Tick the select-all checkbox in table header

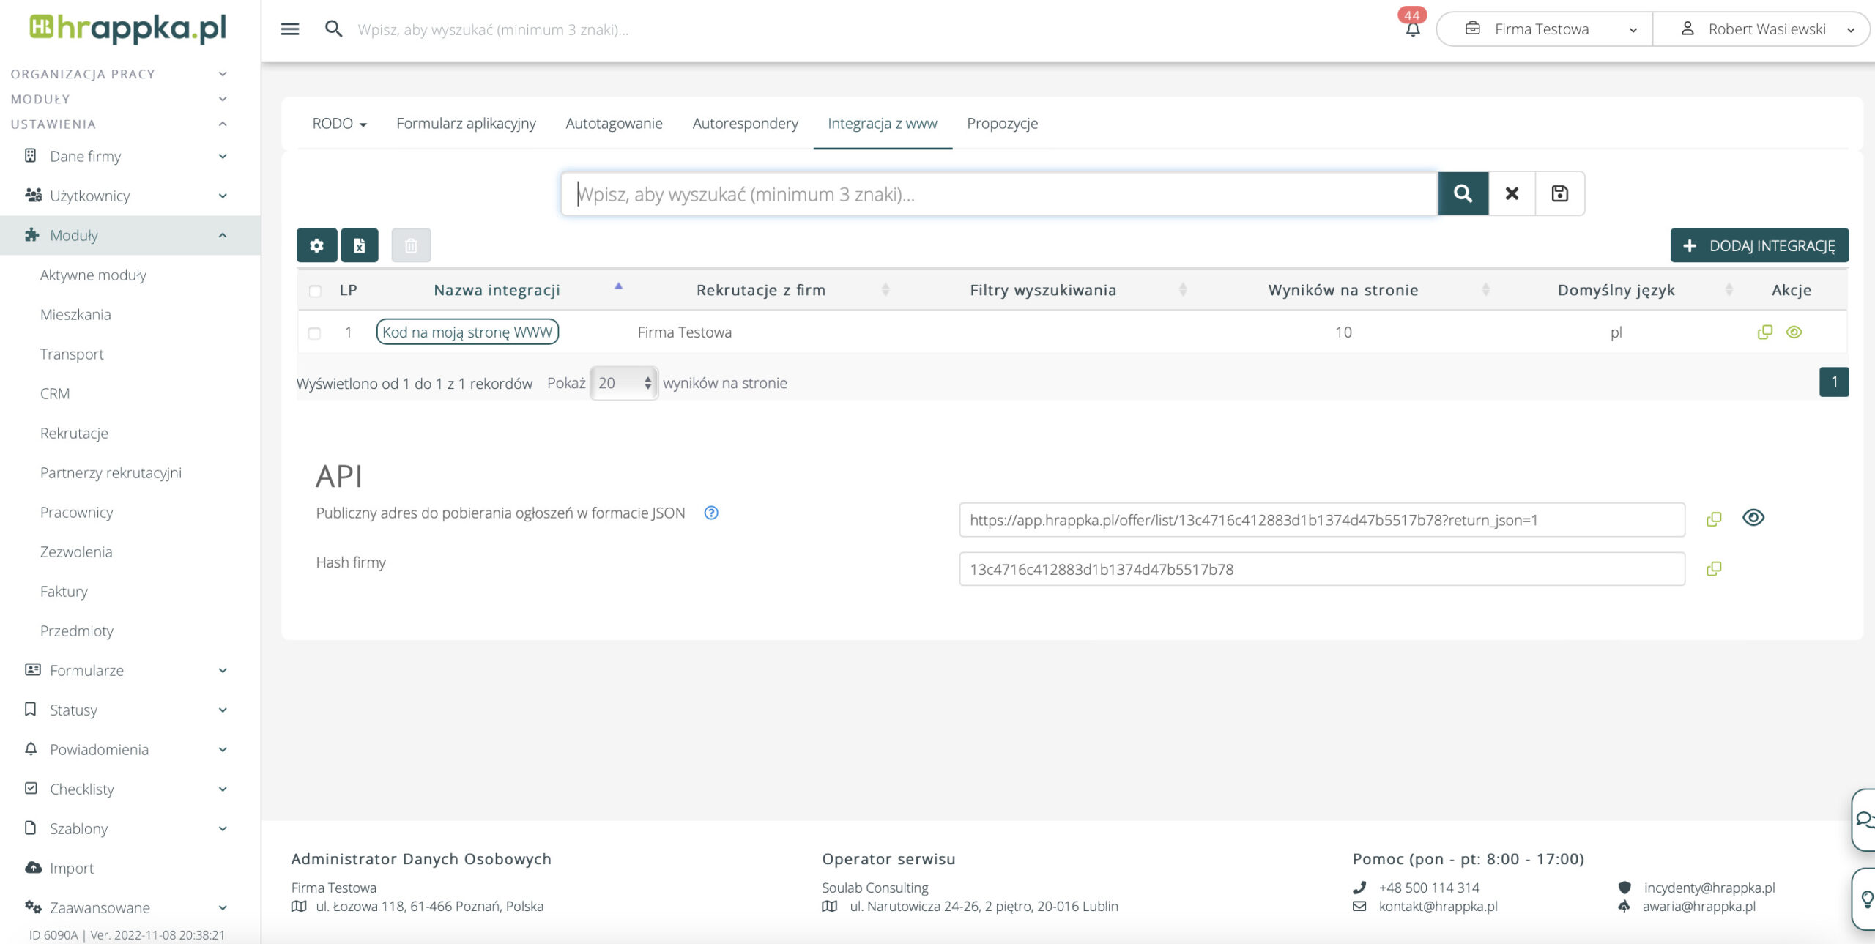click(x=315, y=291)
